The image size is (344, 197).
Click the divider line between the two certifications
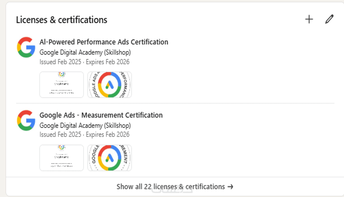[175, 103]
